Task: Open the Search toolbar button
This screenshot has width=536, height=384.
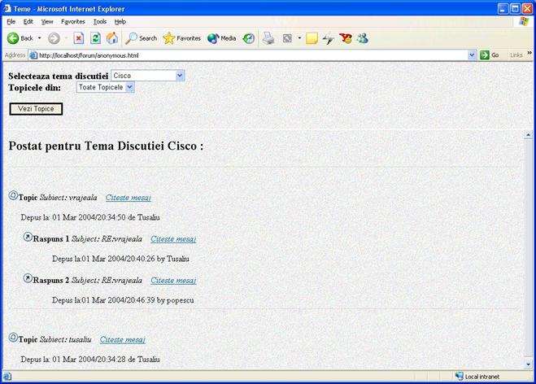Action: pyautogui.click(x=141, y=38)
